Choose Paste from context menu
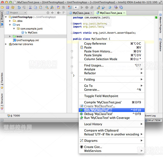Screen dimensions: 163x157 [112, 47]
